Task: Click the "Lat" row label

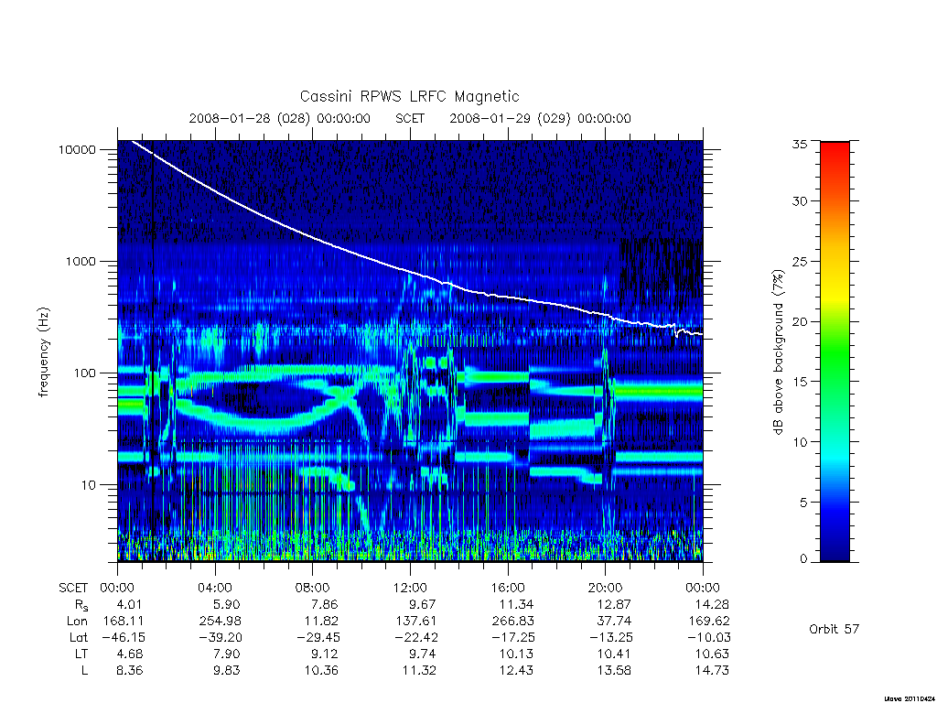Action: tap(79, 637)
